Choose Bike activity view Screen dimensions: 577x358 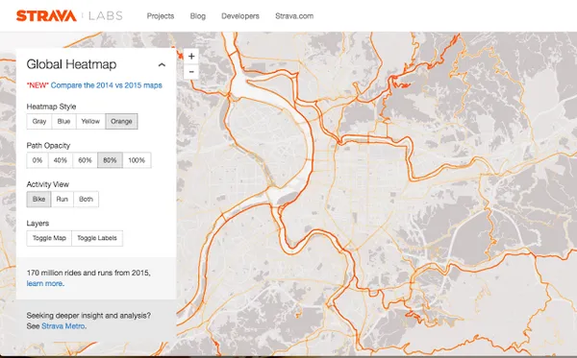39,200
